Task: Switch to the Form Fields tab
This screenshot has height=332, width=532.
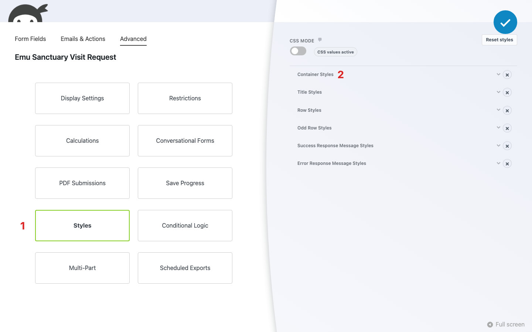Action: pos(30,39)
